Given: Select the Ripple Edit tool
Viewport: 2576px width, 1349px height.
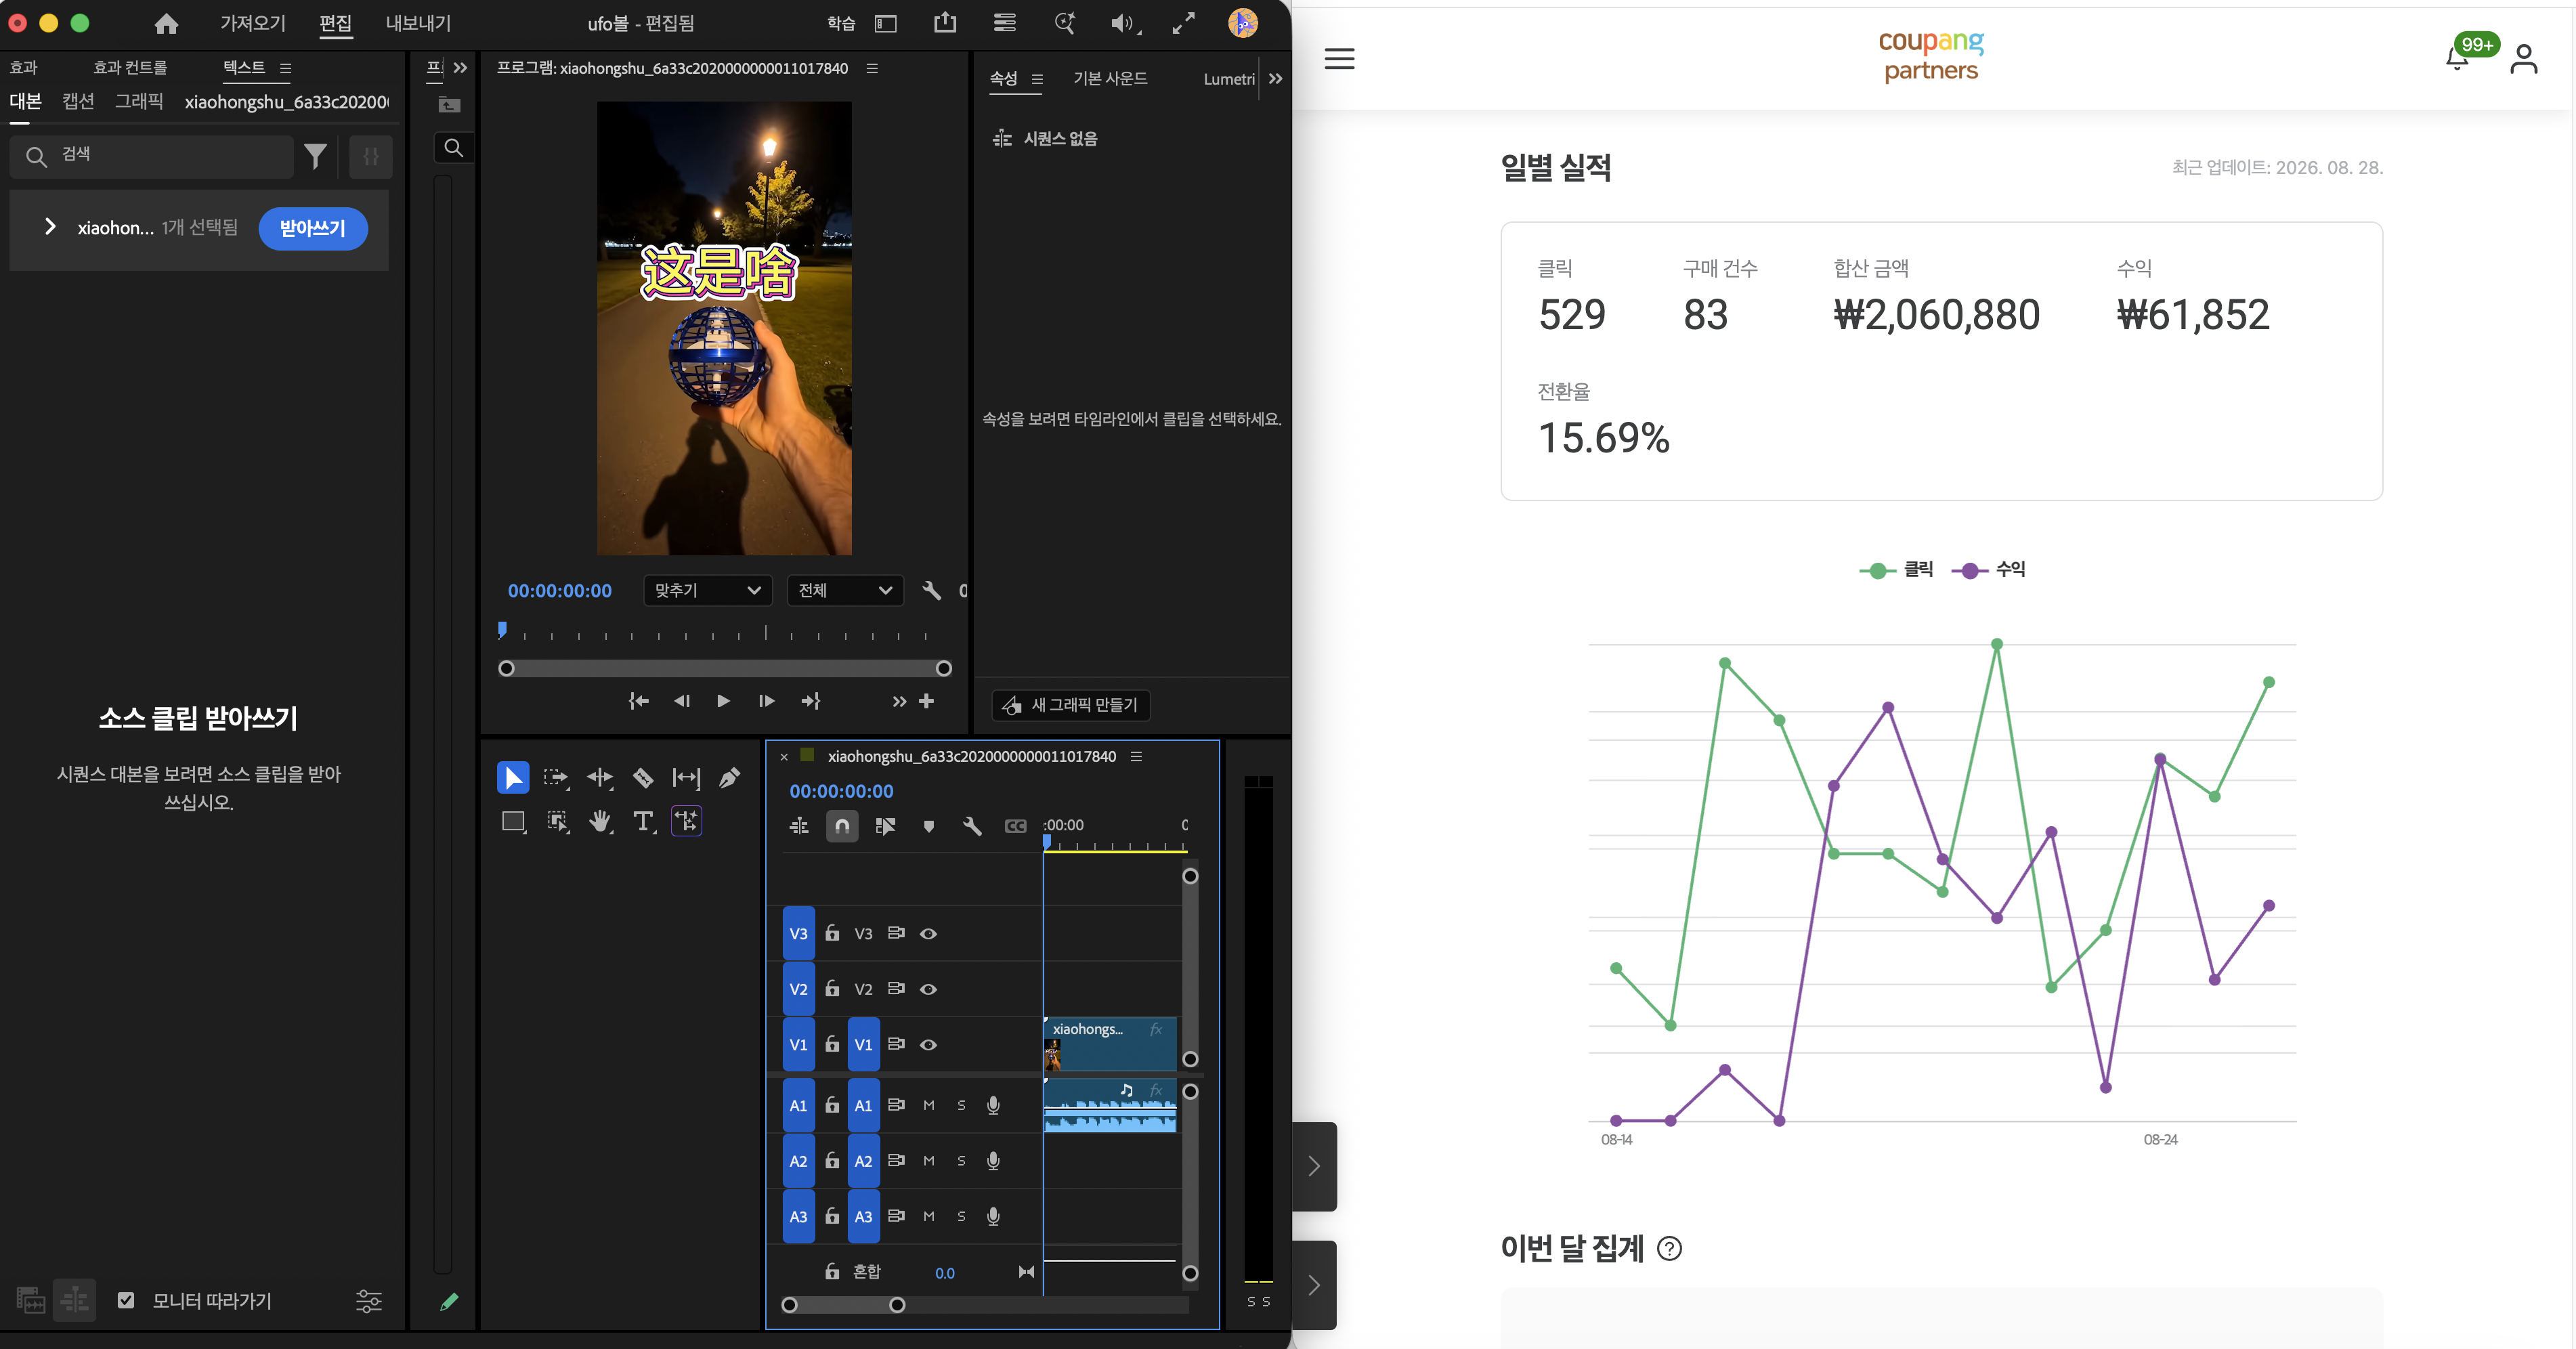Looking at the screenshot, I should (x=600, y=777).
